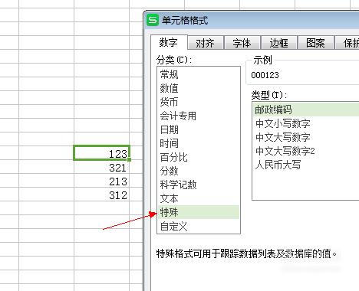Viewport: 359px width, 291px height.
Task: Choose 科学记数 category
Action: 199,185
